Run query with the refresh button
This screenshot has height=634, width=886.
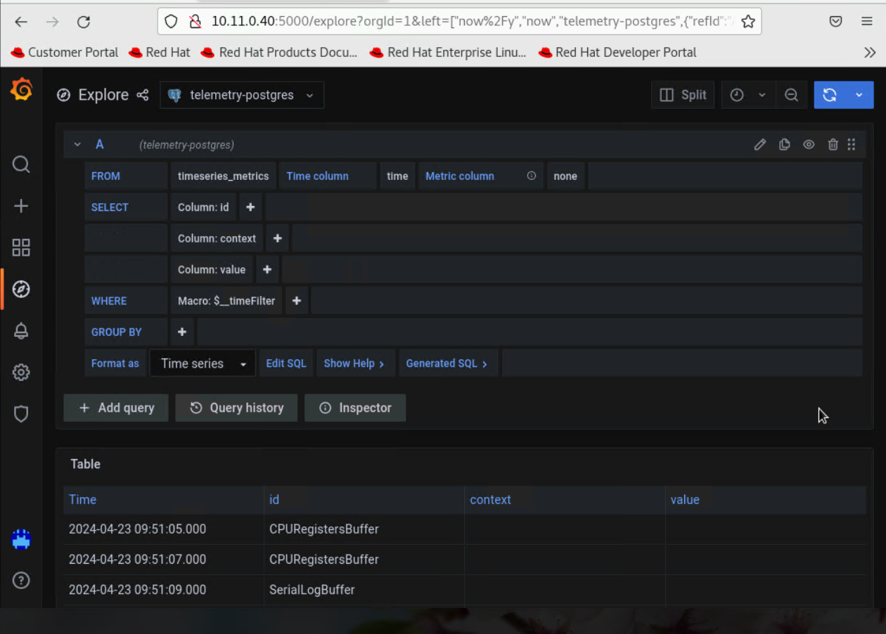click(x=830, y=95)
